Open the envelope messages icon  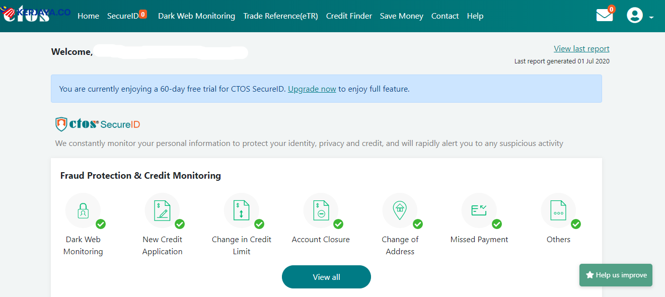604,16
